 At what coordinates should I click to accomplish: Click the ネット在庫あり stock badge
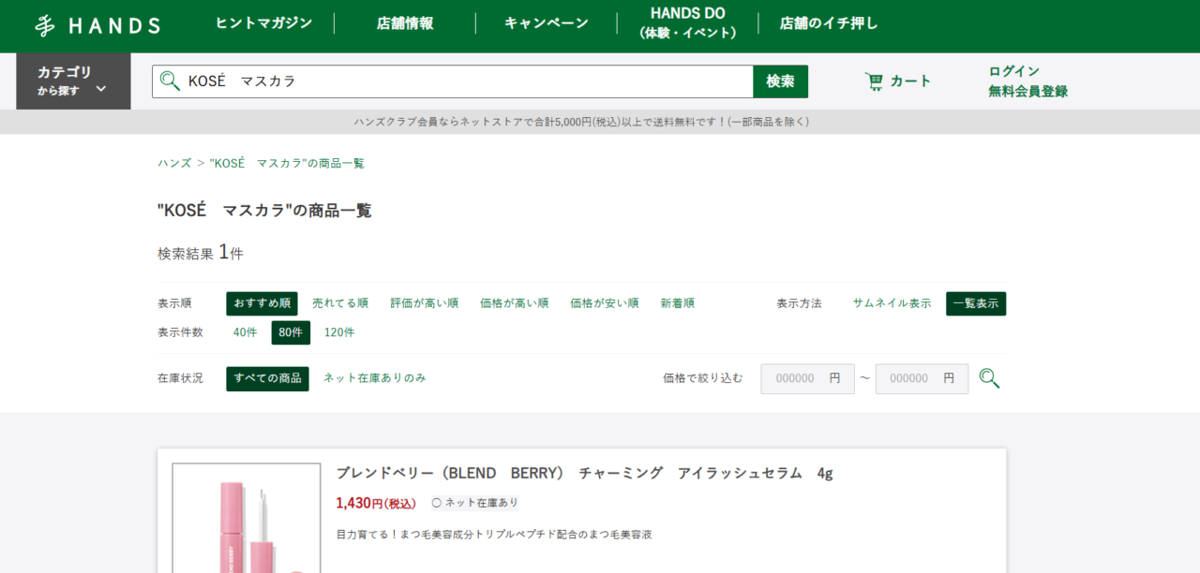(474, 503)
